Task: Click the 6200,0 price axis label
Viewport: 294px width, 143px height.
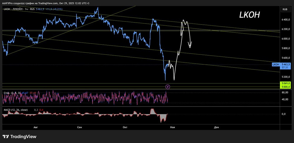Action: pos(285,29)
